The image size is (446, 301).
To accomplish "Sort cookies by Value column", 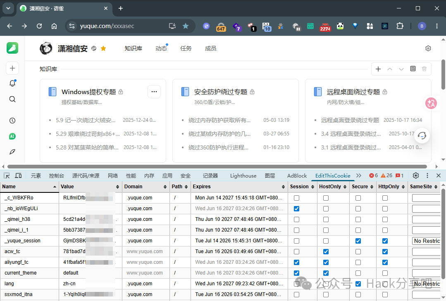I will (x=91, y=187).
